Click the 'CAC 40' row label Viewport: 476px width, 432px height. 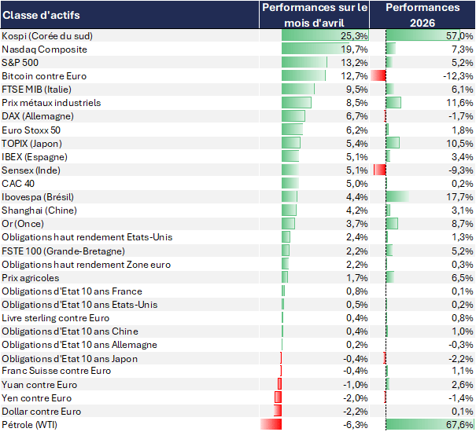click(x=18, y=184)
